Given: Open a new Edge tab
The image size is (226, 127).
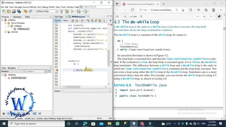Looking at the screenshot, I should [x=163, y=4].
